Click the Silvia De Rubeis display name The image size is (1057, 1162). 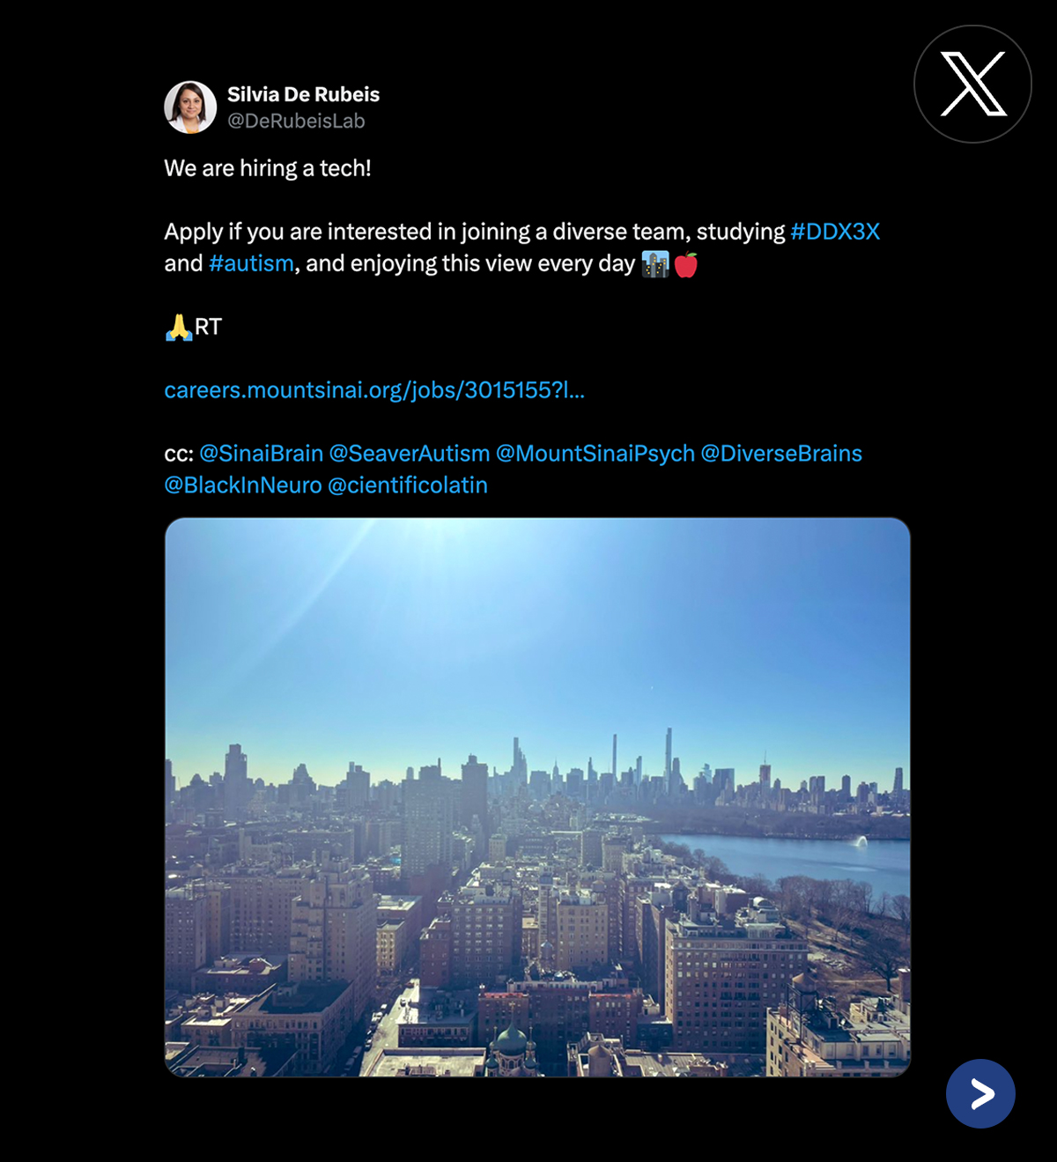(304, 94)
